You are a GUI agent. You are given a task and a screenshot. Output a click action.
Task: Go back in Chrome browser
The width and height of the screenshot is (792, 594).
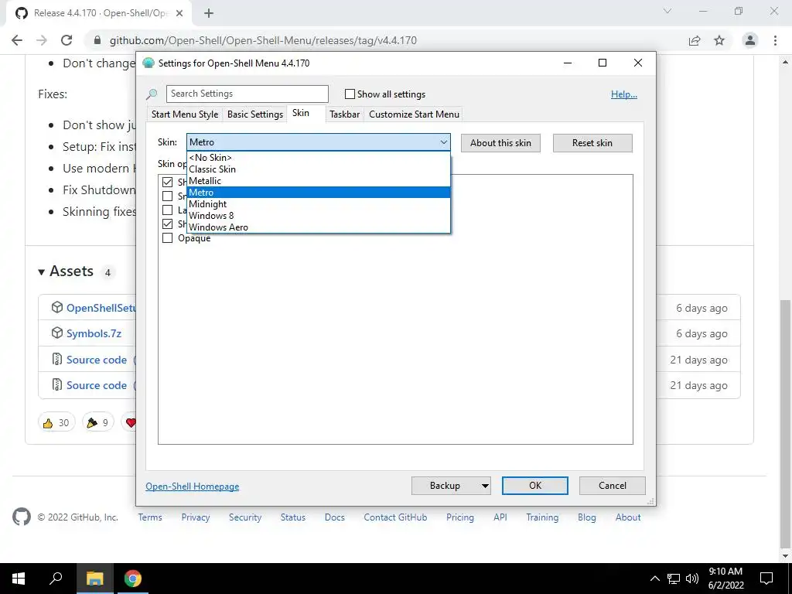pos(17,40)
